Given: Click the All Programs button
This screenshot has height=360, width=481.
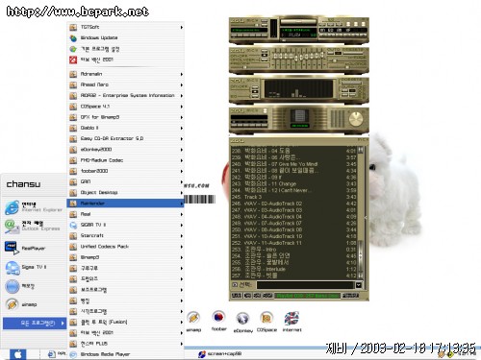Looking at the screenshot, I should click(34, 324).
